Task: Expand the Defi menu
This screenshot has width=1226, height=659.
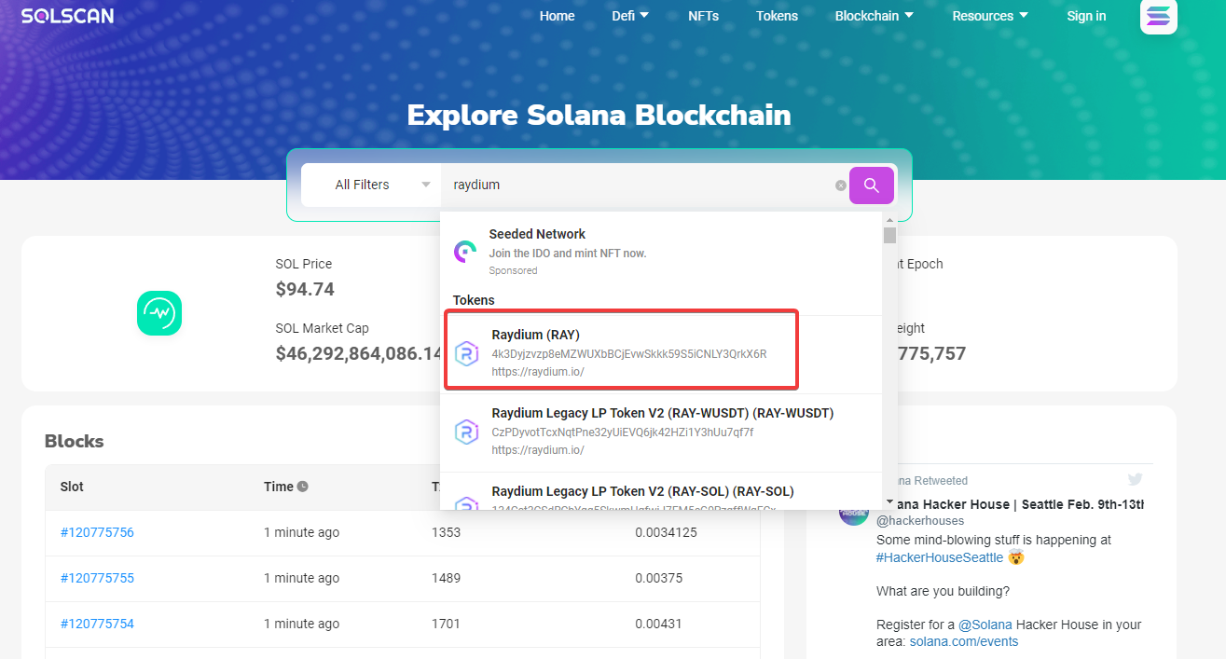Action: point(630,16)
